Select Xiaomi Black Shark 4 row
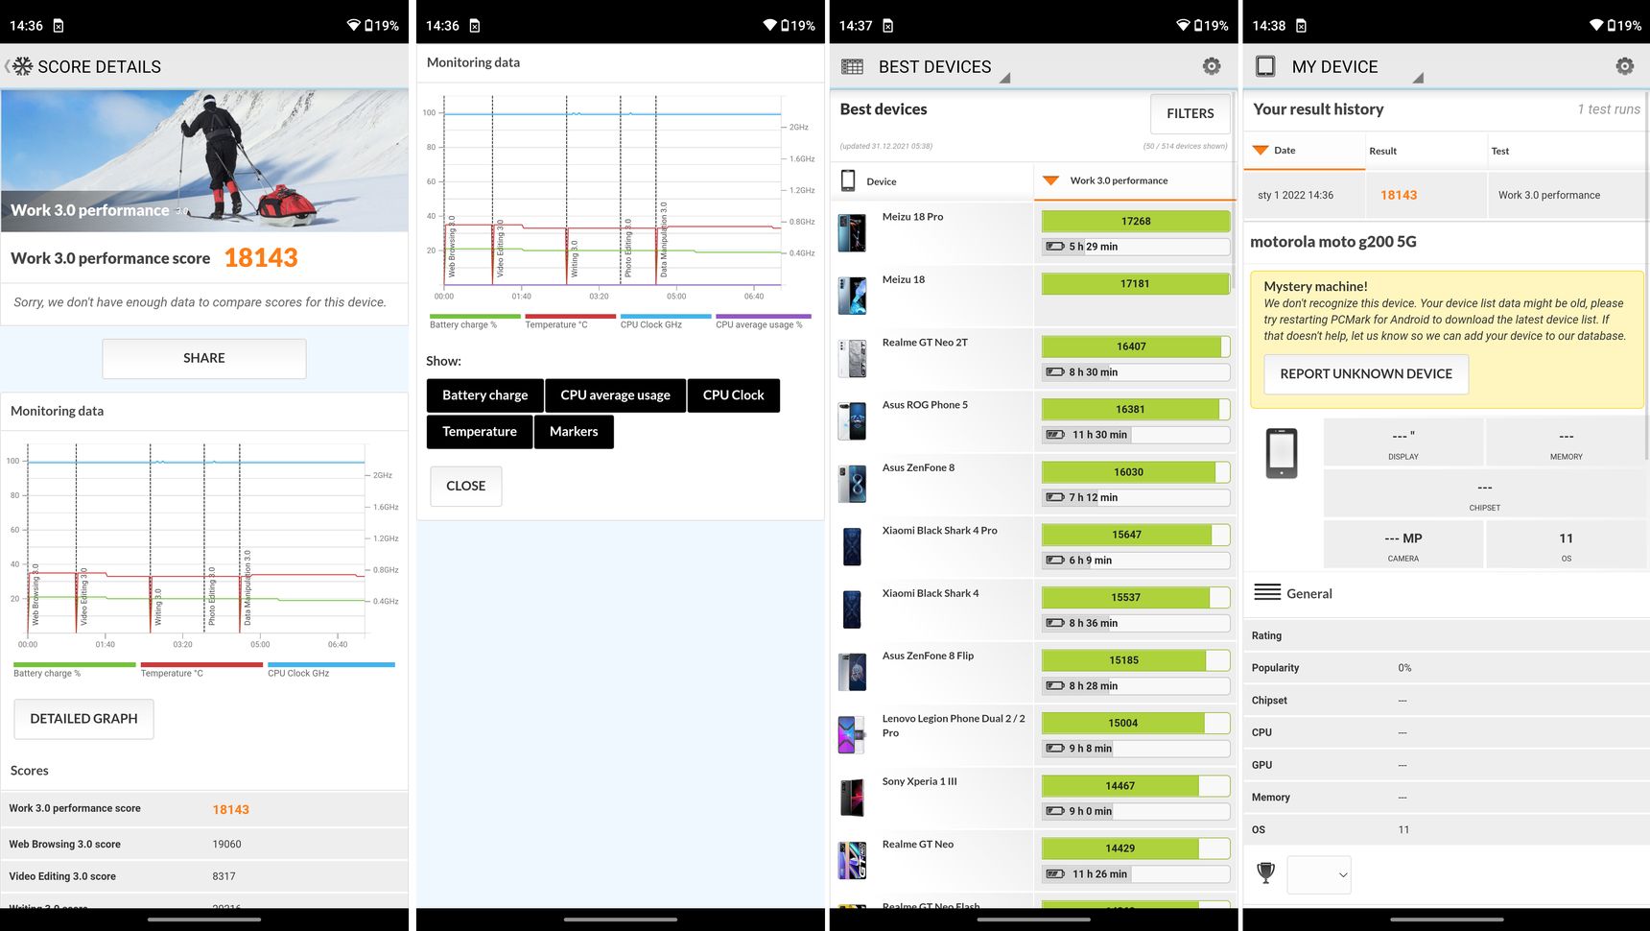The image size is (1650, 931). coord(1034,610)
